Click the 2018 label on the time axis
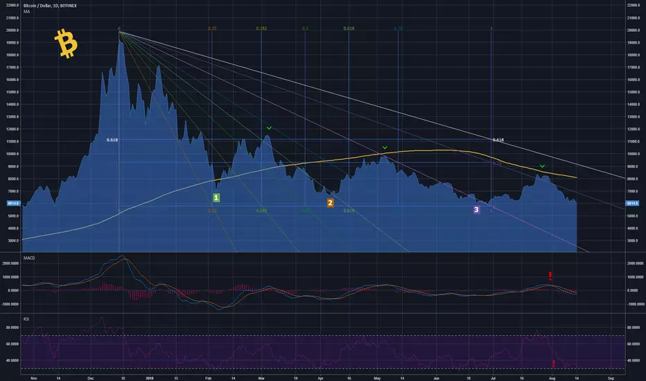 (150, 378)
